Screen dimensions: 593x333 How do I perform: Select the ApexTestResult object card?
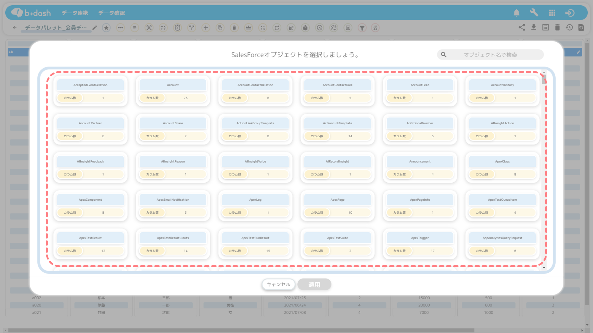pyautogui.click(x=90, y=244)
